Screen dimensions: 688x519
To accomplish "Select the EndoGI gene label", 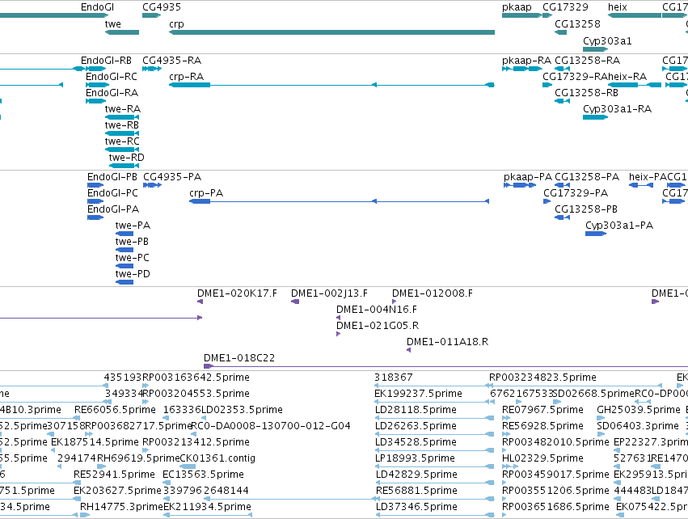I will coord(97,7).
